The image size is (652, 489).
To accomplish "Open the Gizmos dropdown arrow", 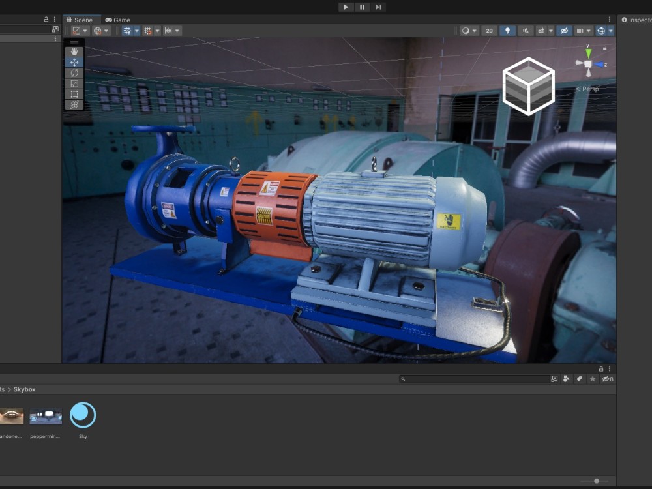I will tap(610, 30).
